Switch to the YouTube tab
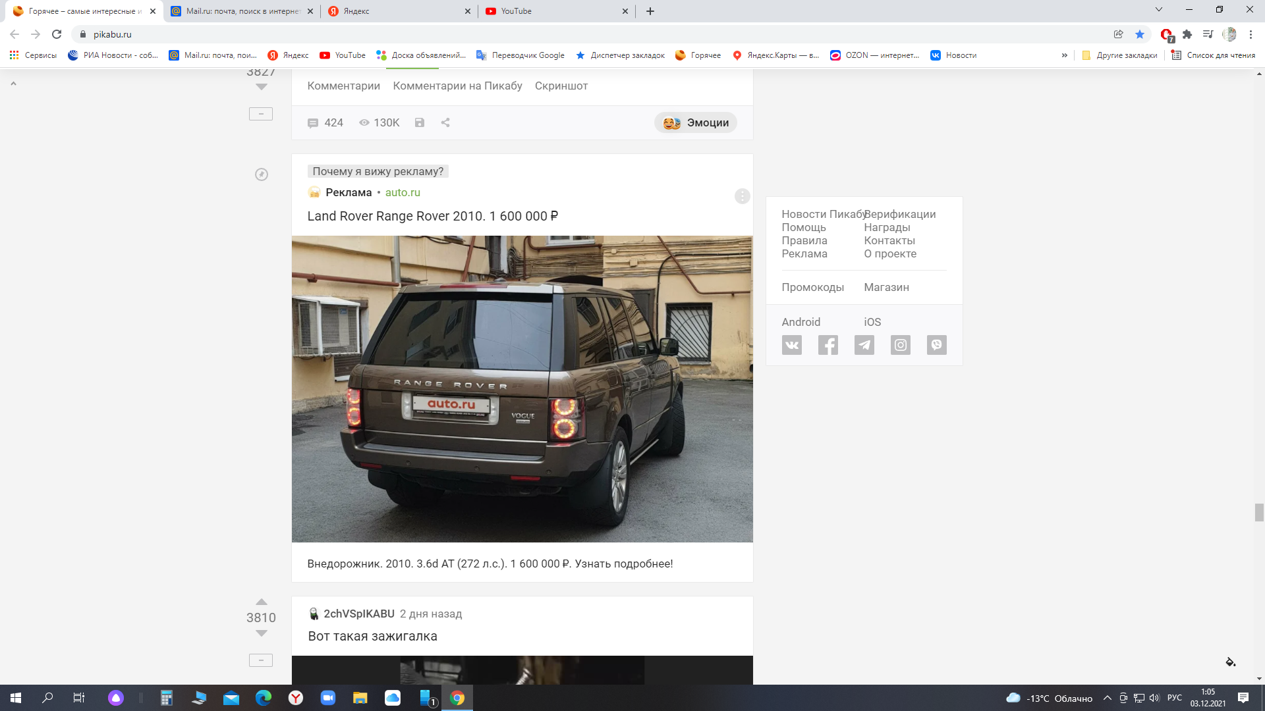This screenshot has width=1265, height=711. (557, 11)
